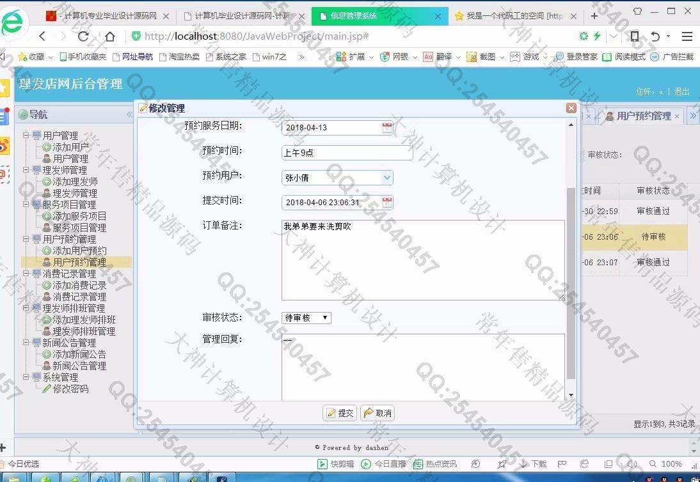
Task: Open the 收藏 bookmarks menu
Action: [36, 57]
